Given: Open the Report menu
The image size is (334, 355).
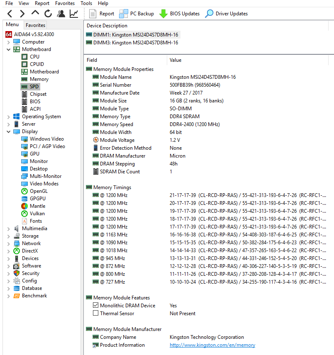Looking at the screenshot, I should 42,3.
